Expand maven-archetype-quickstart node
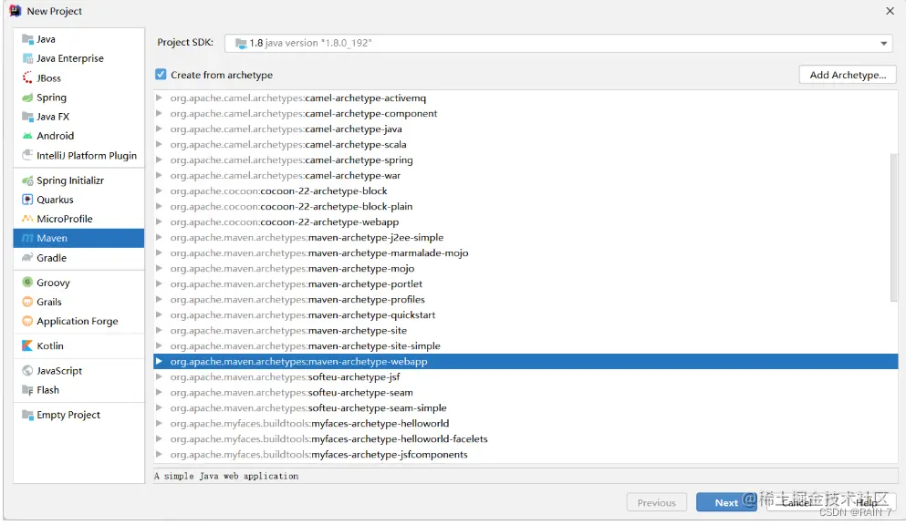 coord(159,315)
